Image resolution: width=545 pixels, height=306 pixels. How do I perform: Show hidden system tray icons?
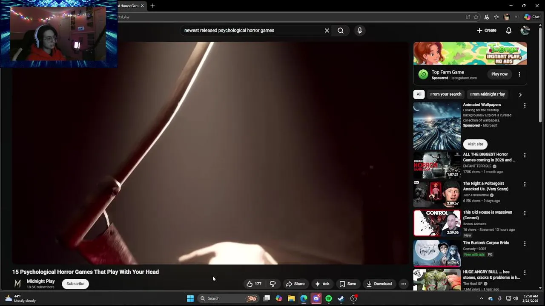pos(482,298)
